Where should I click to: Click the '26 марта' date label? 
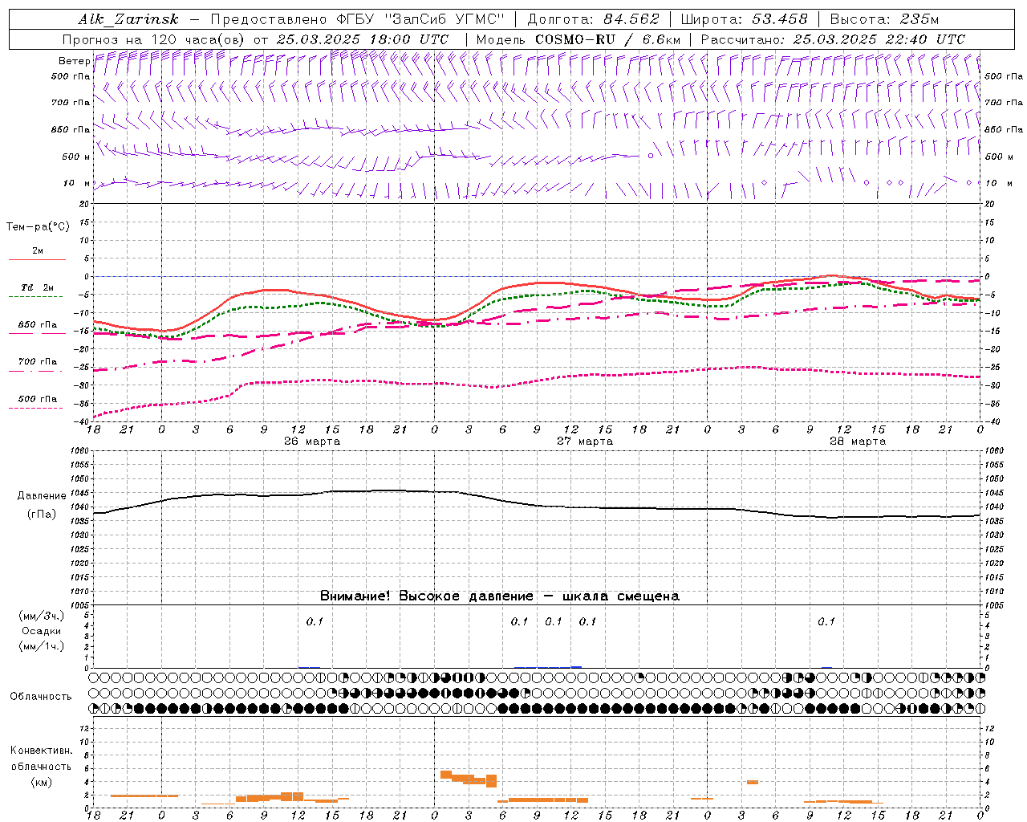point(312,442)
